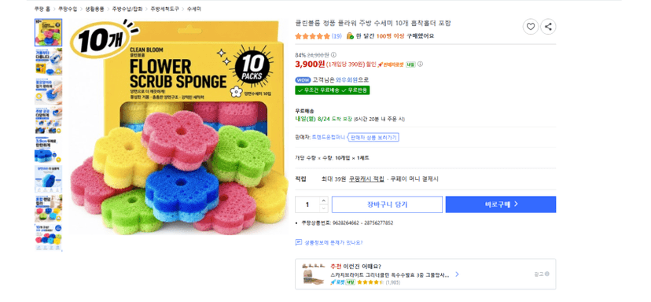Select the second product thumbnail image
Image resolution: width=651 pixels, height=302 pixels.
(48, 61)
